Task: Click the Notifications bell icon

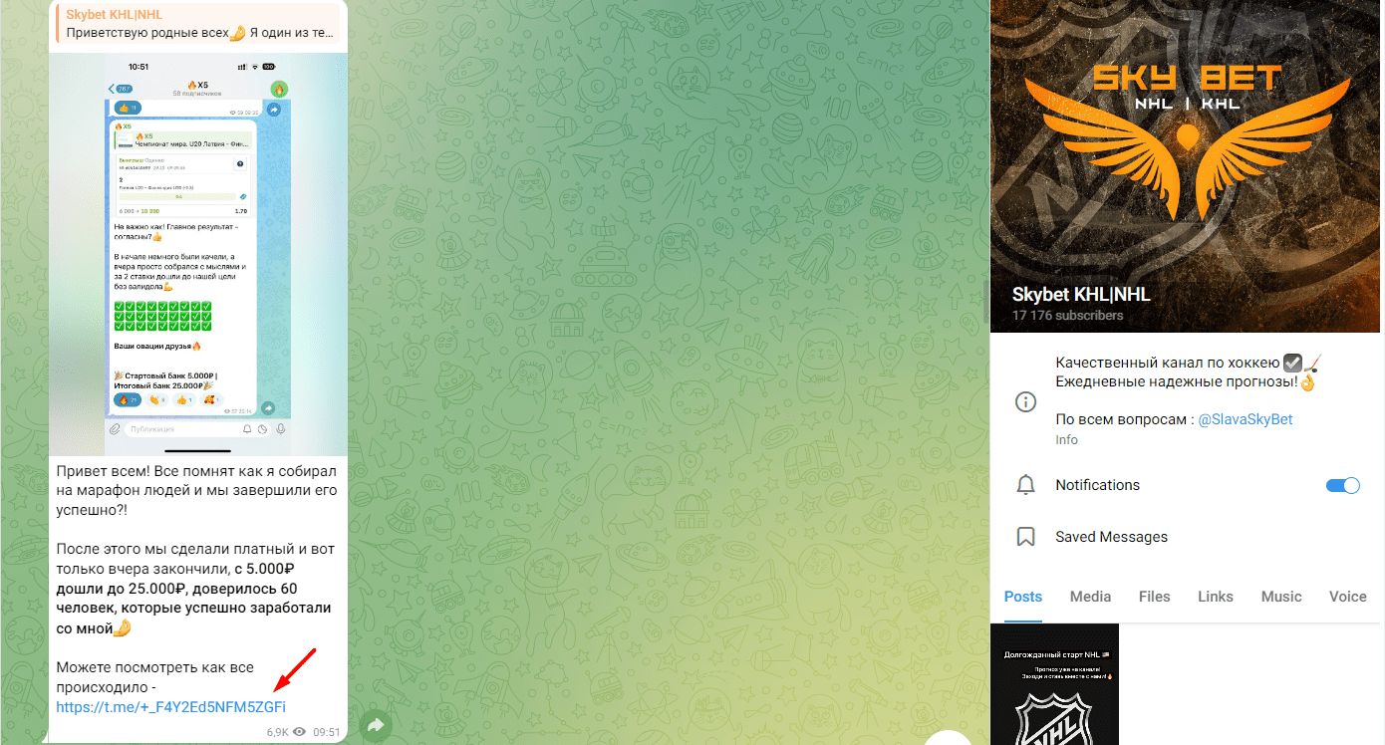Action: click(x=1025, y=485)
